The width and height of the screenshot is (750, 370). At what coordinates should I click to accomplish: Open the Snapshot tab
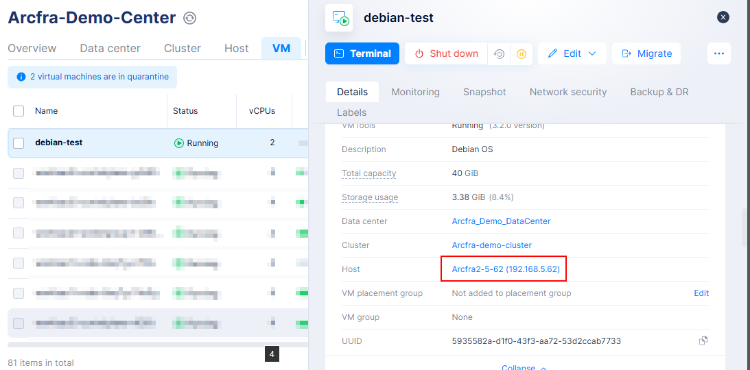(x=484, y=92)
